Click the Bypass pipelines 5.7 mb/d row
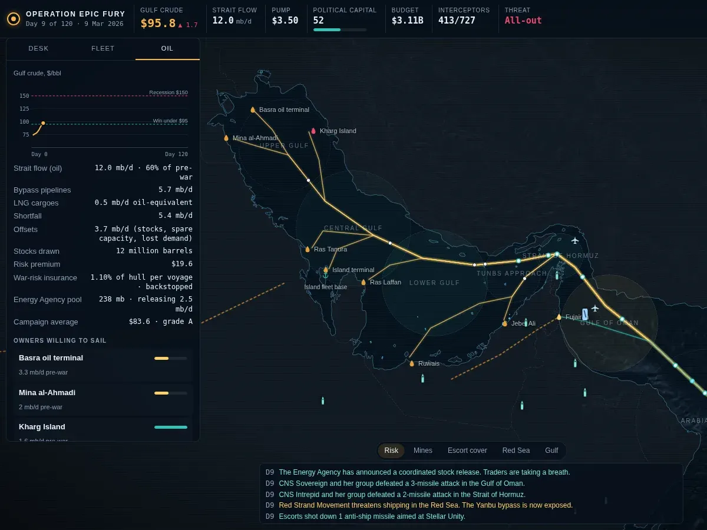Screen dimensions: 707x530 click(103, 190)
